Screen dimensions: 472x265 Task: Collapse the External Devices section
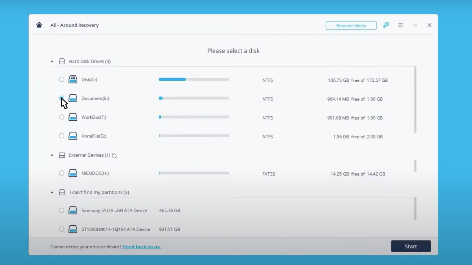tap(52, 155)
